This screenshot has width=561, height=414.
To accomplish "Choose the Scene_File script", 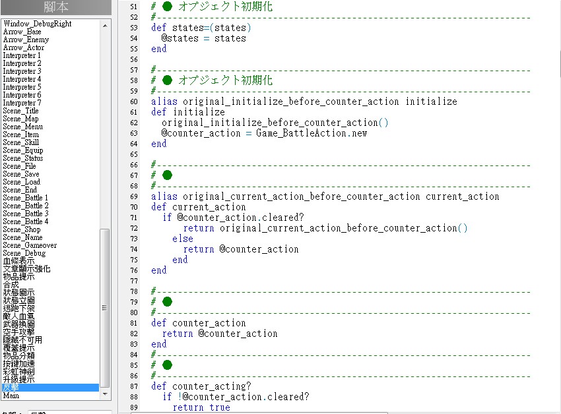I will (x=20, y=166).
